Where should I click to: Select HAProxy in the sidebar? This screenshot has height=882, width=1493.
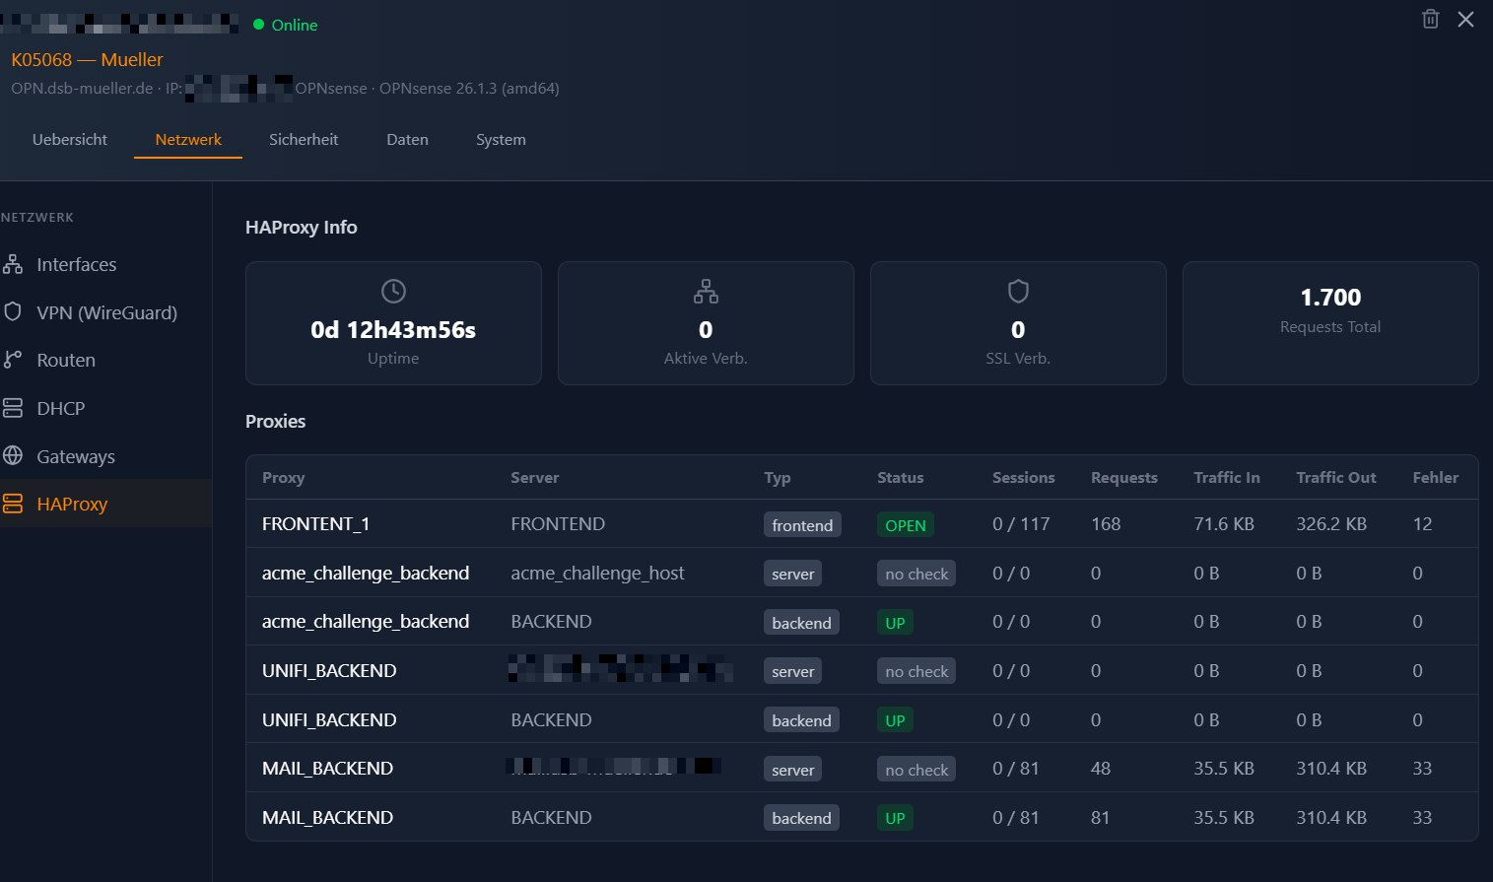point(105,504)
